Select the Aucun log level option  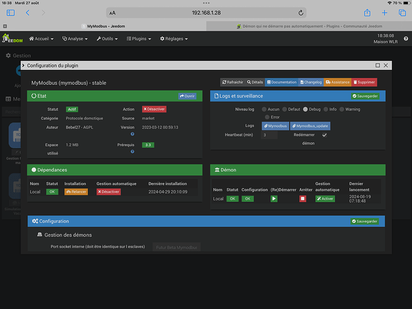[263, 109]
